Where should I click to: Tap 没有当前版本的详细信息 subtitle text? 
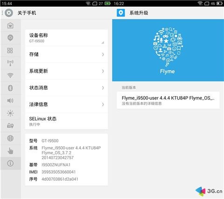click(141, 103)
